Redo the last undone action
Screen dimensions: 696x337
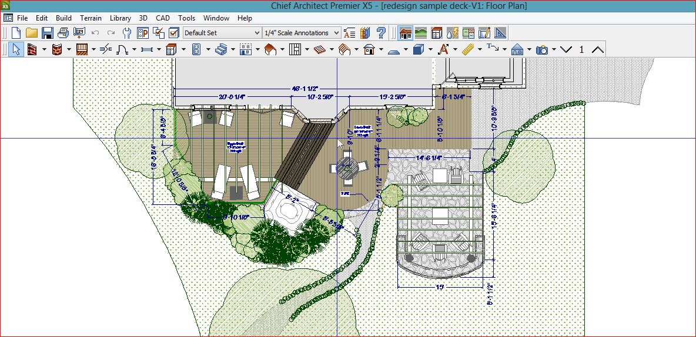click(x=111, y=33)
